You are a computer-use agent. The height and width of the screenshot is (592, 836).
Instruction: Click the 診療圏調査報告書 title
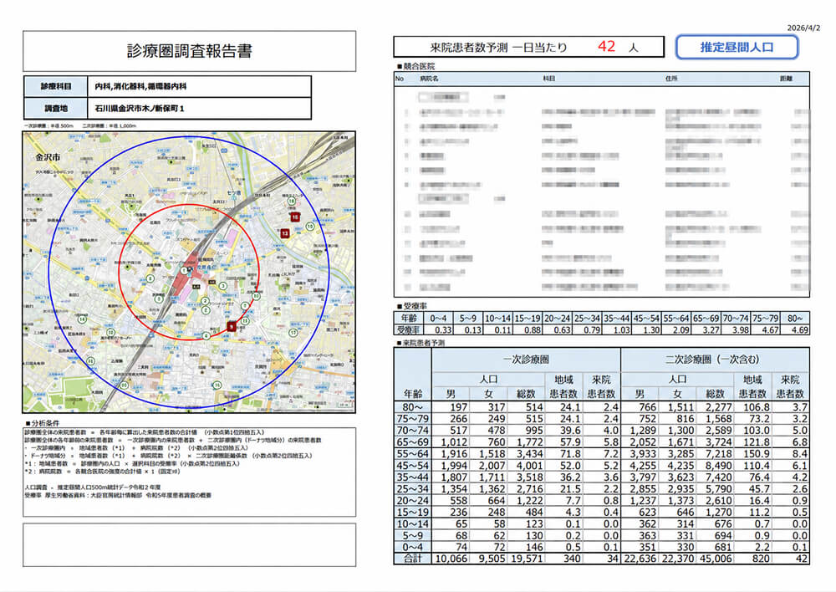point(189,51)
